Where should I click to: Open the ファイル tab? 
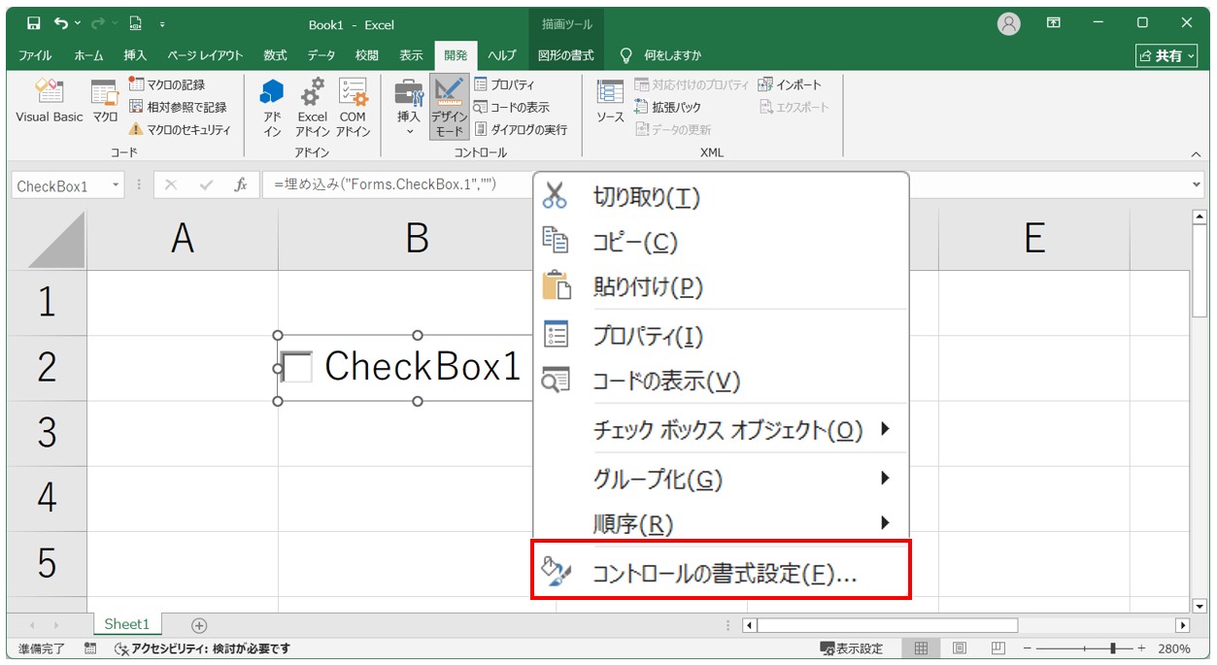click(35, 55)
